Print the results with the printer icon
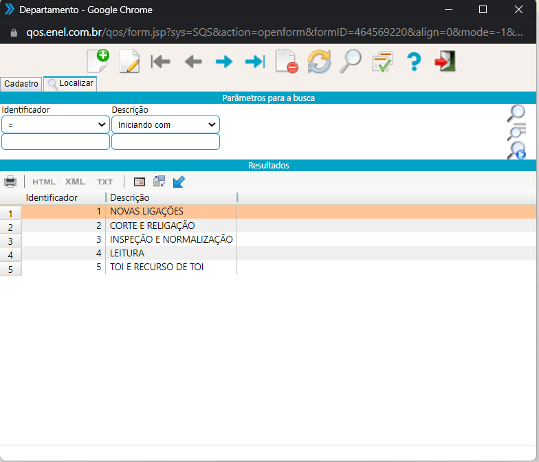539x462 pixels. (10, 181)
